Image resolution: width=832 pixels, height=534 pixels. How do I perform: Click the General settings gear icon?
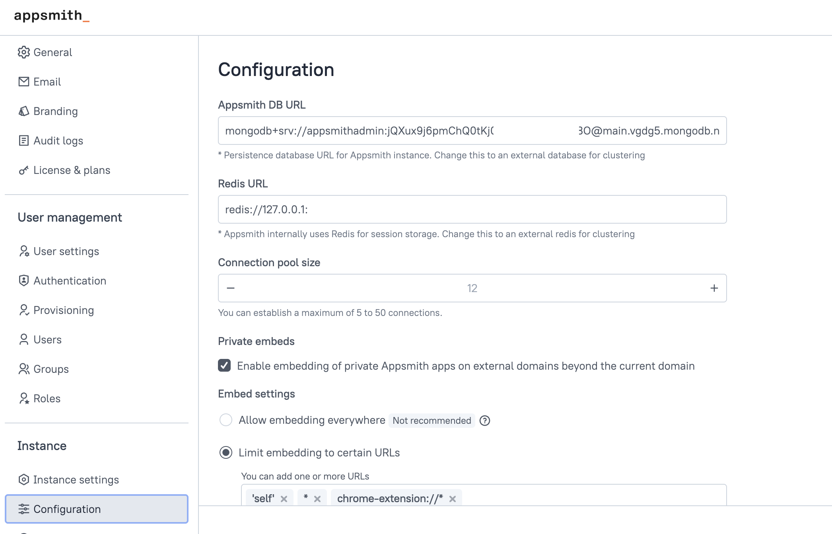pyautogui.click(x=24, y=52)
